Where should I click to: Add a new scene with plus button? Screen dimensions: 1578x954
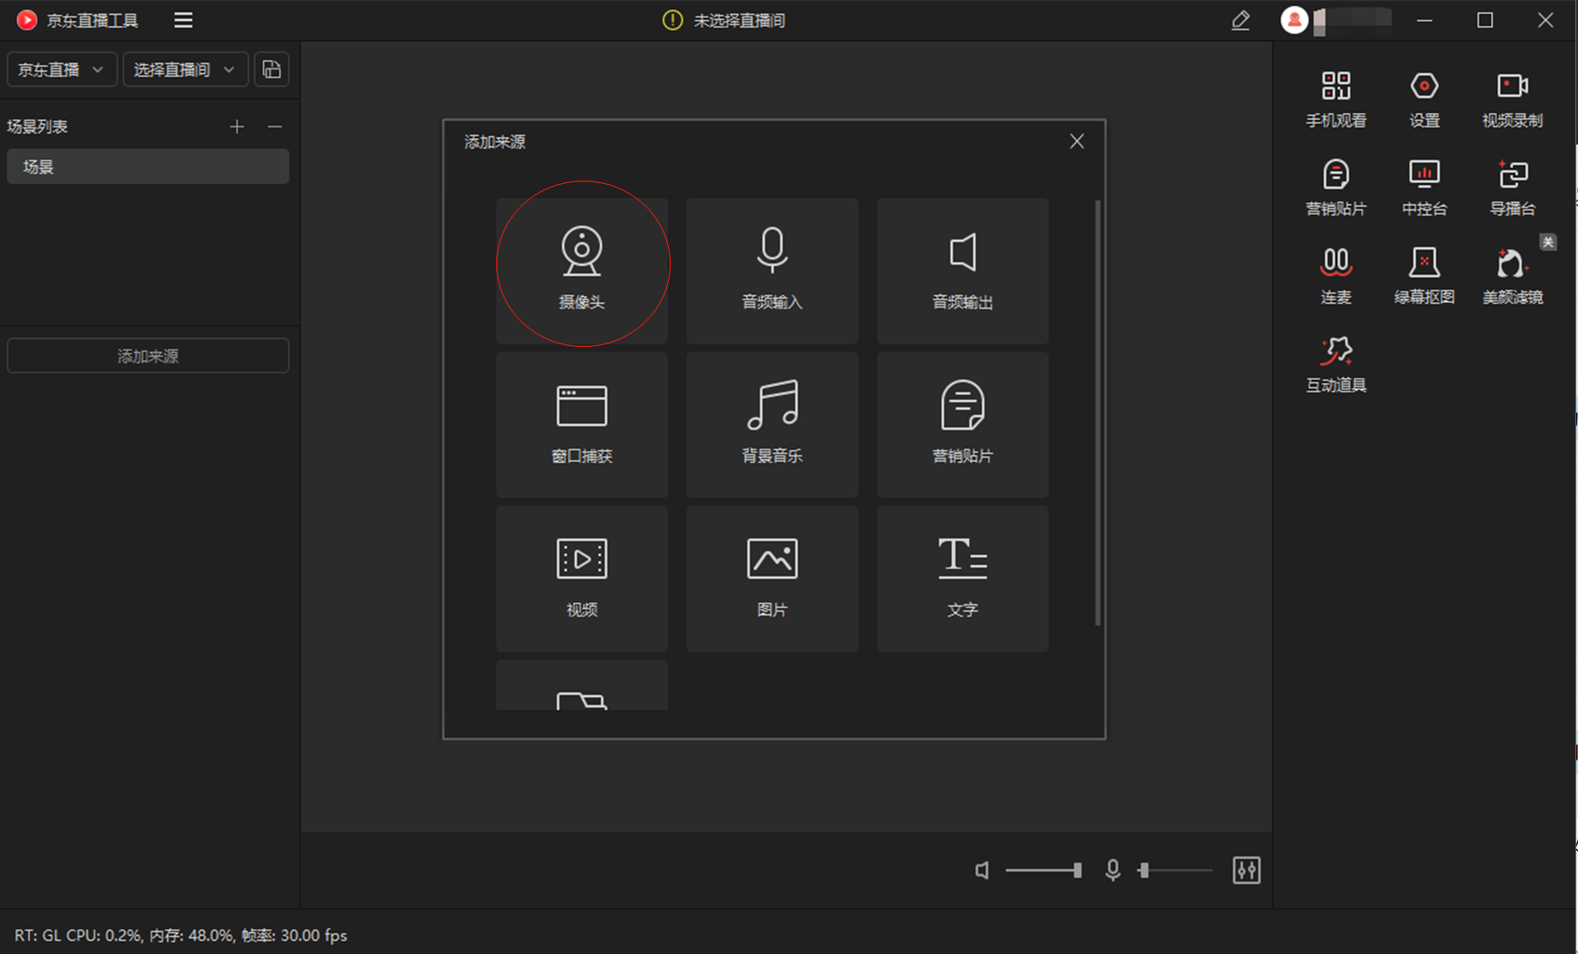coord(237,127)
